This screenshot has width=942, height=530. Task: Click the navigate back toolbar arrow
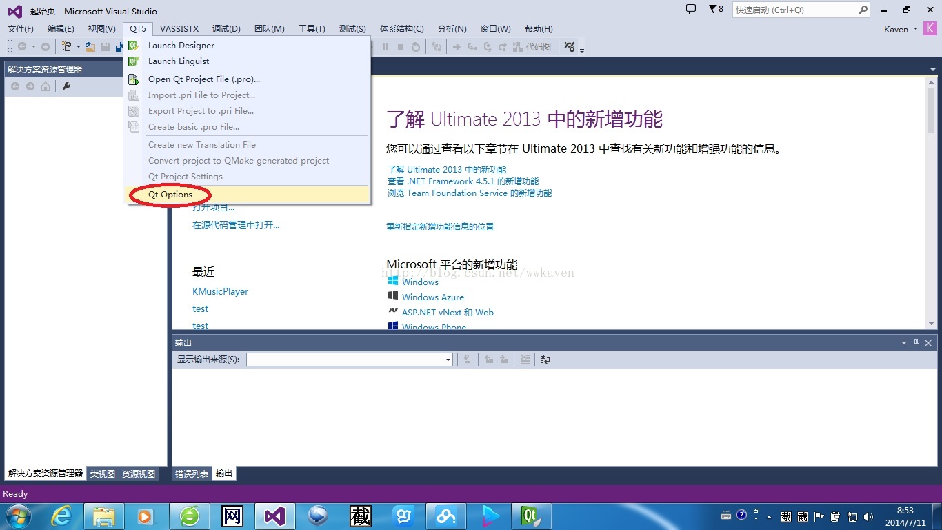[22, 46]
